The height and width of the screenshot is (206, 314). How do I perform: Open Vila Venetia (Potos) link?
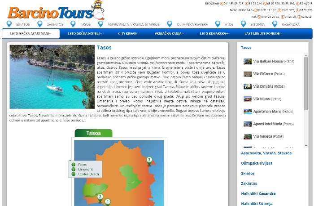click(268, 136)
